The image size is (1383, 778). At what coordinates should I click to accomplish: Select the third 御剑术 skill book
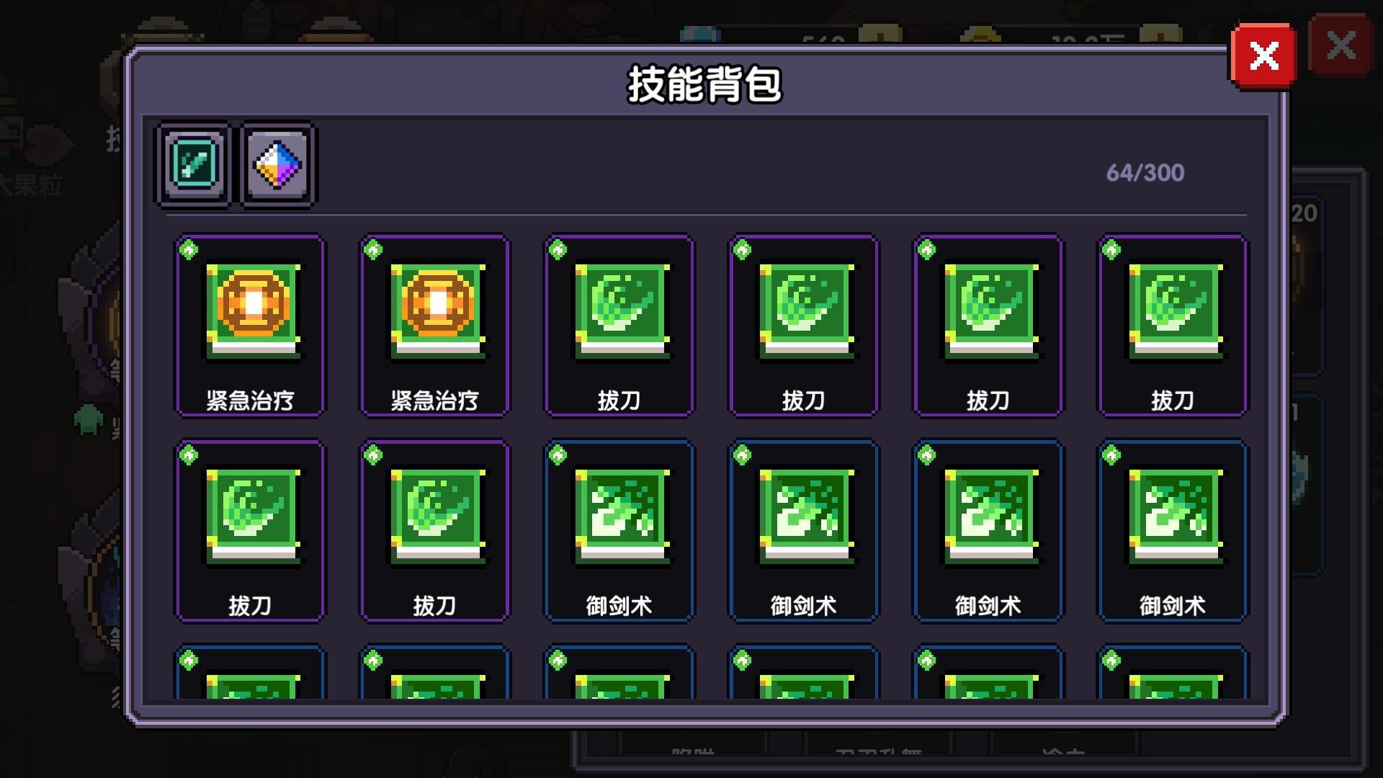click(x=988, y=531)
